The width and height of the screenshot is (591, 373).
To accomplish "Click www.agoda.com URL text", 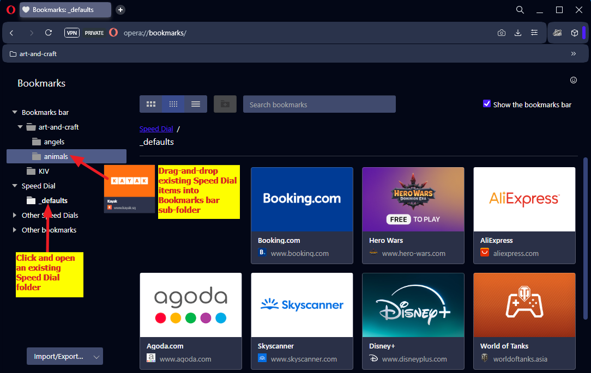I will [185, 359].
